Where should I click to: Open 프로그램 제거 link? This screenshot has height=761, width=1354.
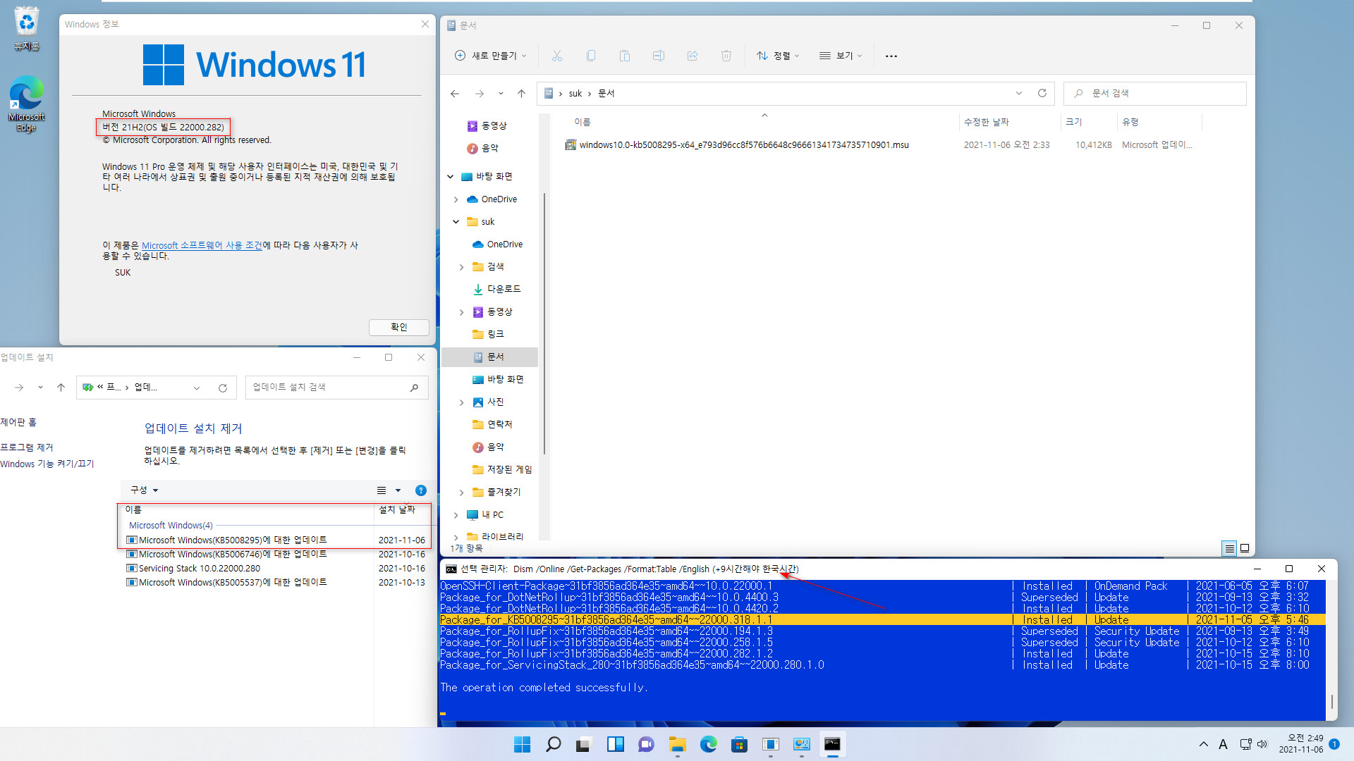click(x=27, y=448)
